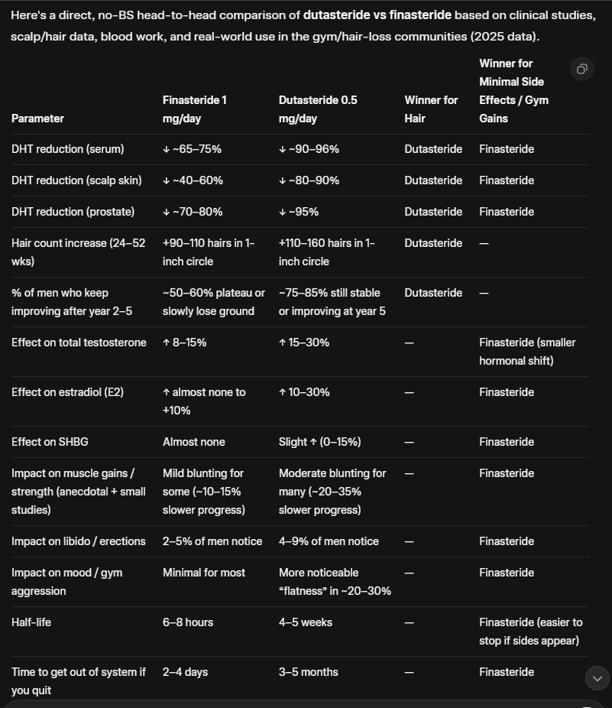
Task: Click the 'Hair count increase' row label
Action: pos(75,252)
